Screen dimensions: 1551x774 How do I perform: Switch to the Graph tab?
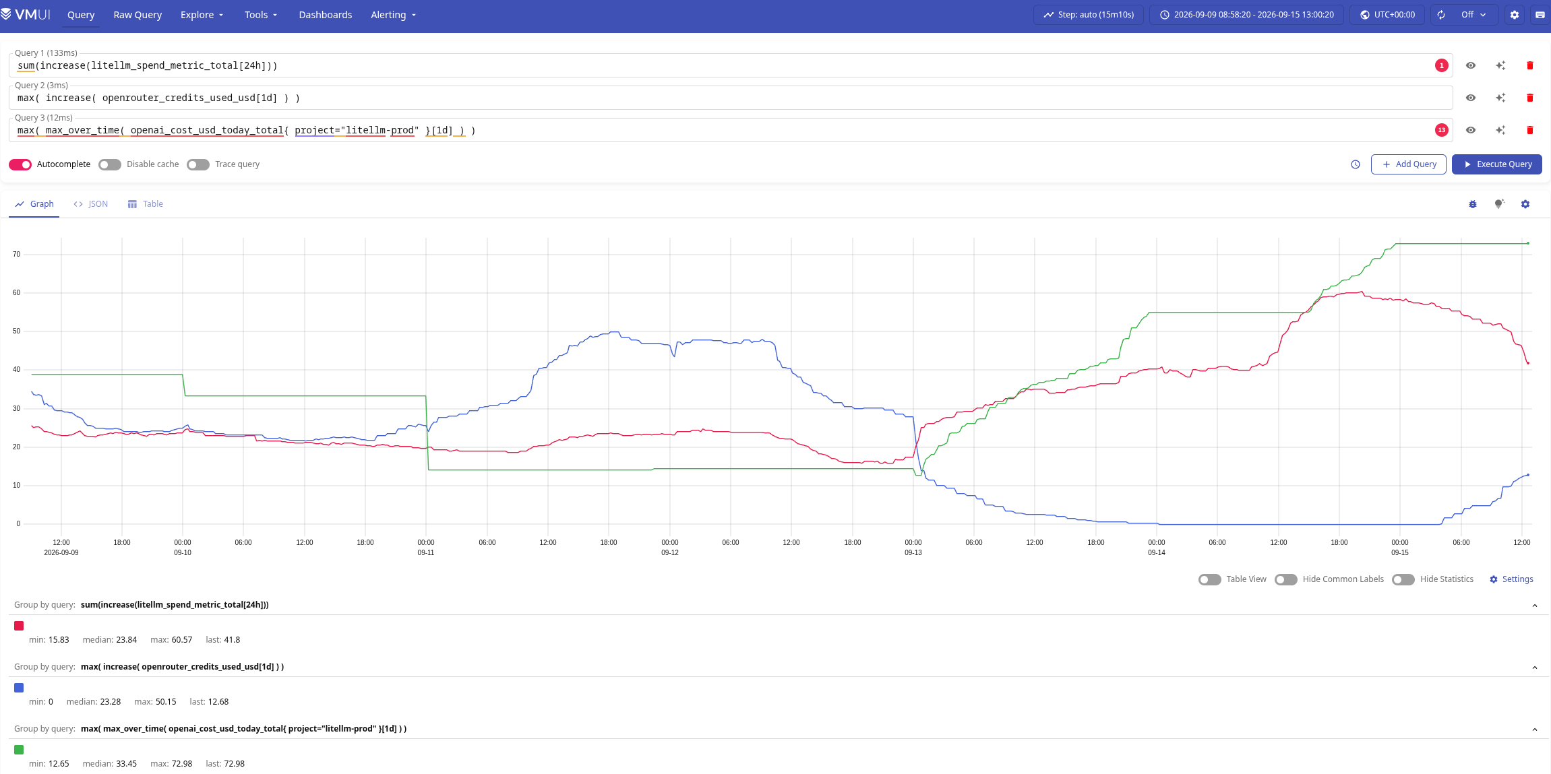coord(34,204)
